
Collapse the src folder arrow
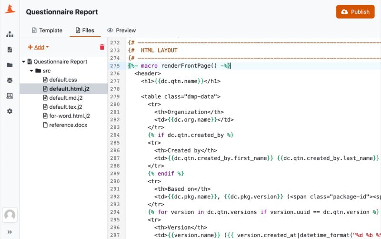(x=31, y=71)
